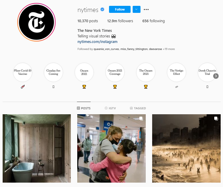Expand the +19 more followers list
The width and height of the screenshot is (223, 187).
coord(169,49)
